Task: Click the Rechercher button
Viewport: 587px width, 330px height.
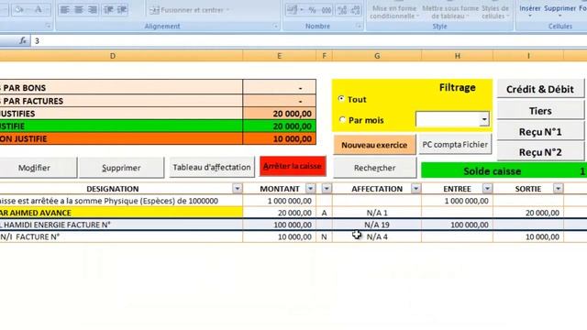Action: coord(374,168)
